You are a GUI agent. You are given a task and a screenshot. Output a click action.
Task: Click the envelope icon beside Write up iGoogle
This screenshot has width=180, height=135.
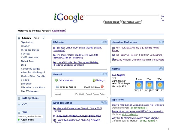pyautogui.click(x=57, y=86)
